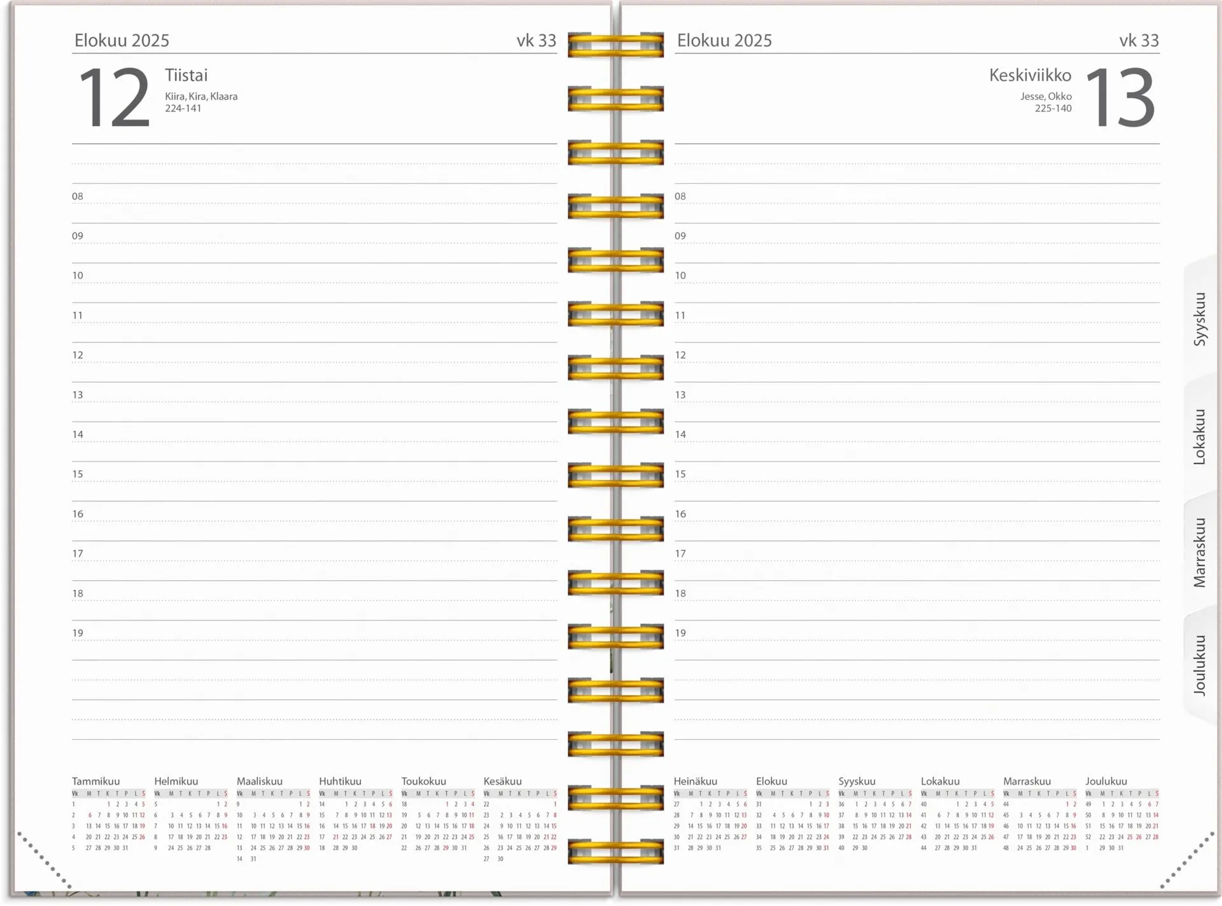The width and height of the screenshot is (1222, 906).
Task: Select the Marraskuu mini calendar title
Action: [x=1027, y=781]
